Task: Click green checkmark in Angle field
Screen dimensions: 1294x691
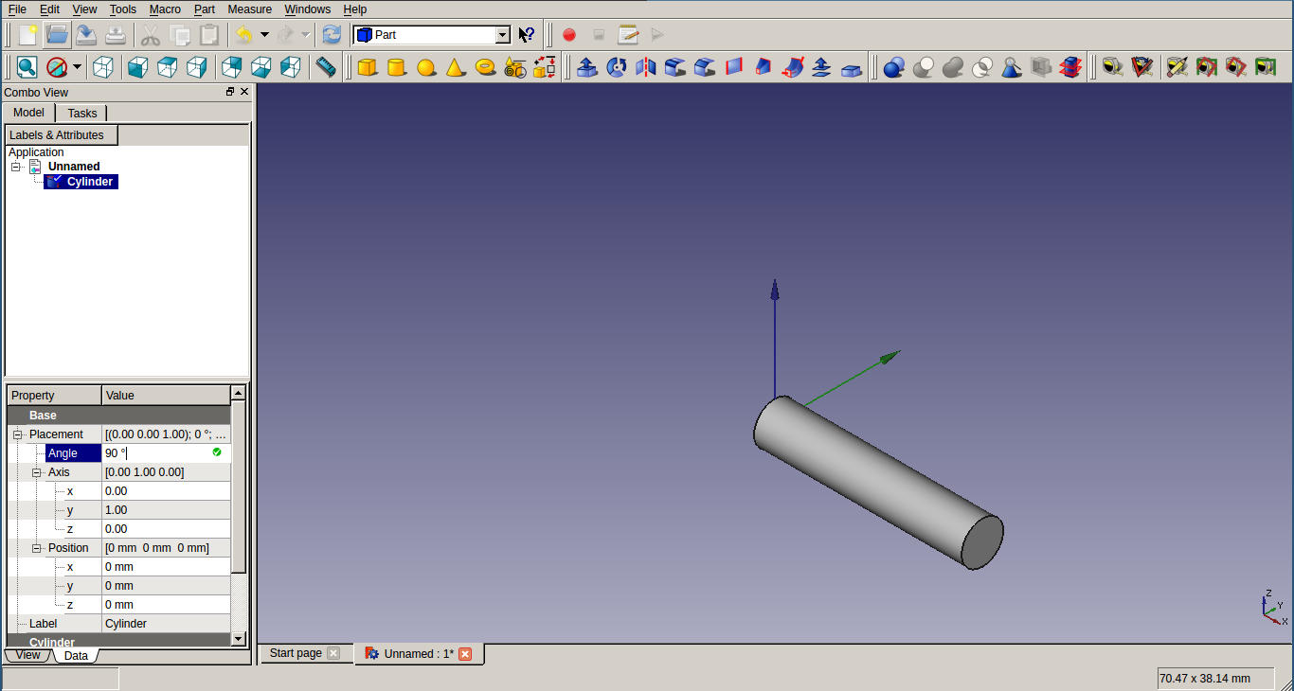Action: point(217,452)
